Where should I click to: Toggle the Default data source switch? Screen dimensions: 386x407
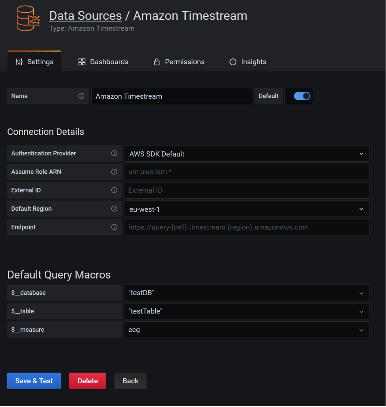(302, 96)
